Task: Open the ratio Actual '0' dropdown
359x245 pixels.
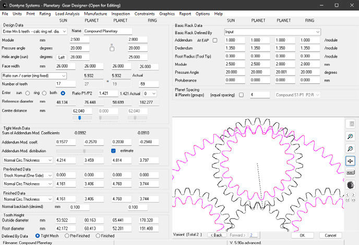Action: pos(150,94)
